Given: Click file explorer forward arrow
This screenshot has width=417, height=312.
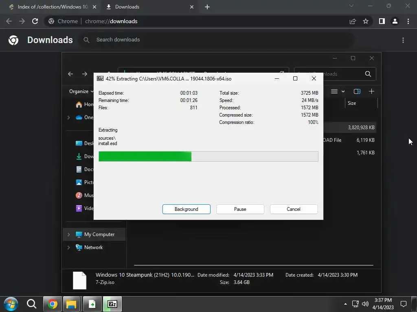Looking at the screenshot, I should pos(85,74).
